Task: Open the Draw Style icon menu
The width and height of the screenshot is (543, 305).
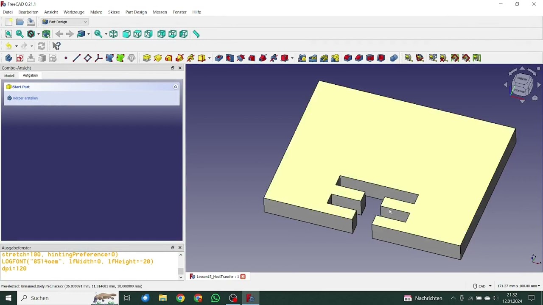Action: (x=31, y=34)
